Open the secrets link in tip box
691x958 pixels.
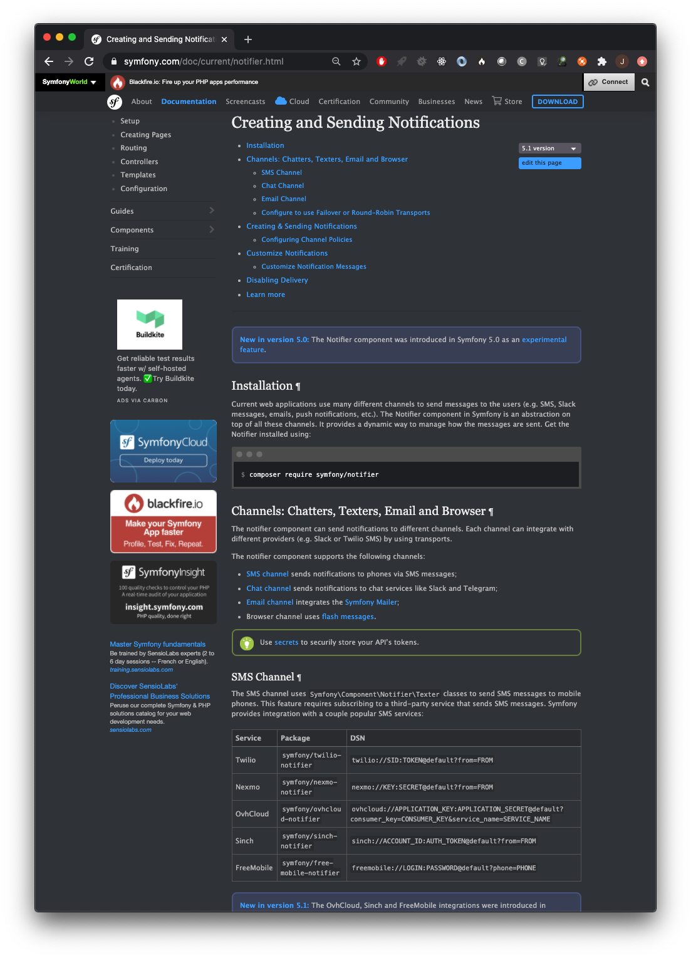(286, 642)
